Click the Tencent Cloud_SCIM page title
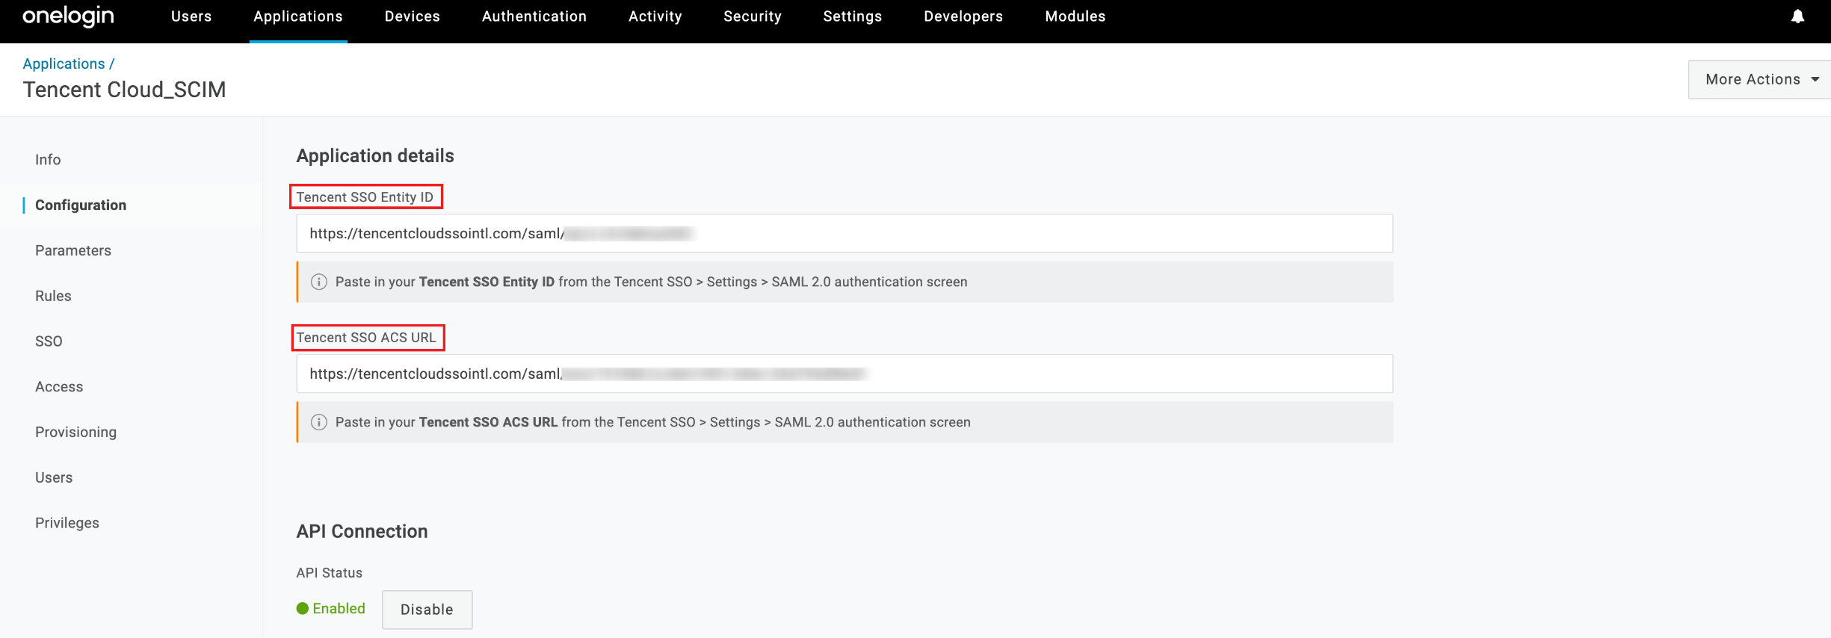The image size is (1831, 638). (x=125, y=90)
